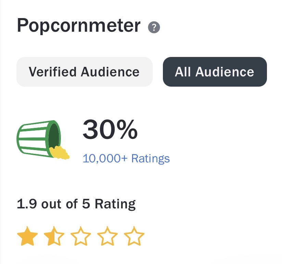Select the All Audience toggle
This screenshot has width=282, height=264.
(x=215, y=72)
